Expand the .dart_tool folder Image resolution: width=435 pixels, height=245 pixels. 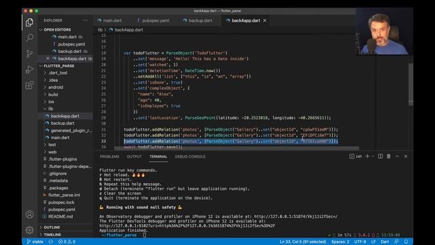pyautogui.click(x=58, y=73)
